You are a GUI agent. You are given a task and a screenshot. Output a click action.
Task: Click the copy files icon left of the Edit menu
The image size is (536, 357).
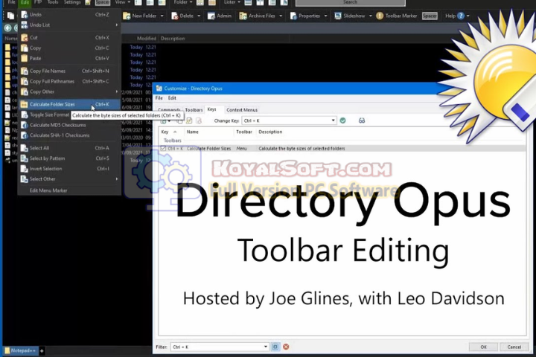pos(10,16)
